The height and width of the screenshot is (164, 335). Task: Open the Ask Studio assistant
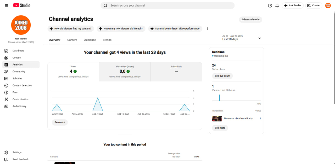293,5
